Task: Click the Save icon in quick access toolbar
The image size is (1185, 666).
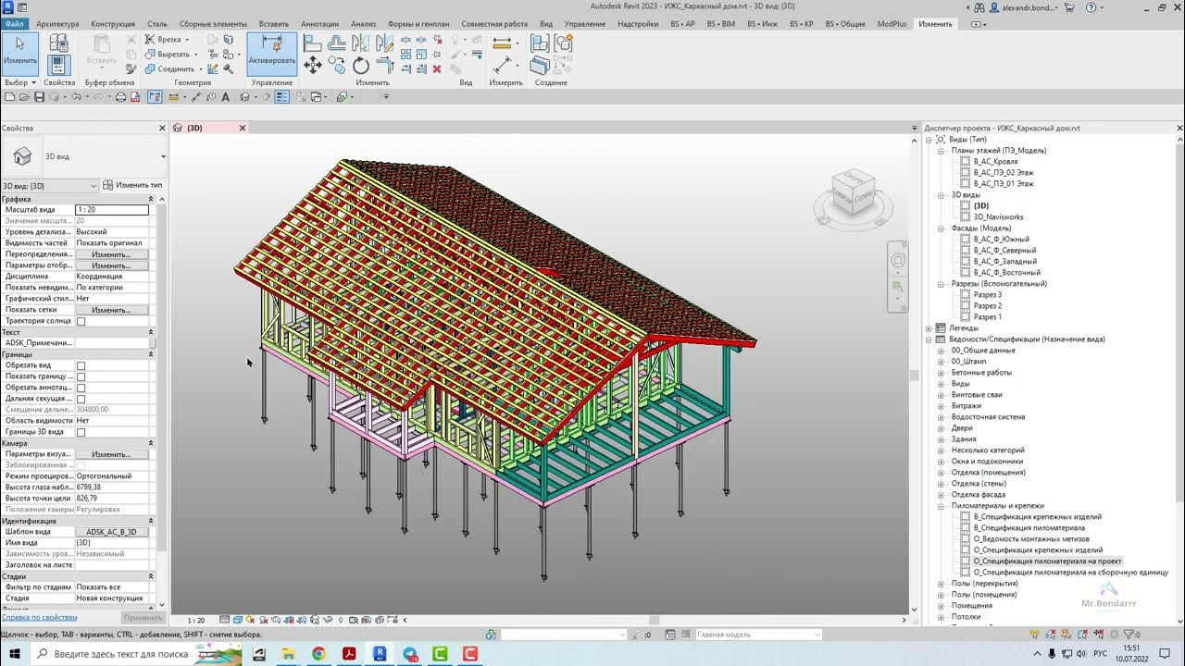Action: pyautogui.click(x=40, y=96)
